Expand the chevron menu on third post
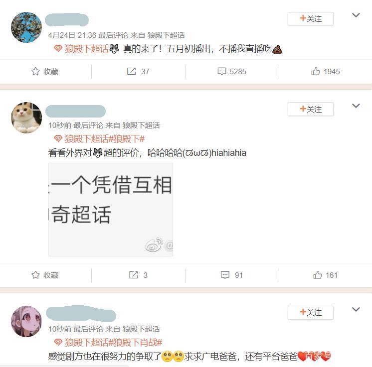 [x=356, y=309]
